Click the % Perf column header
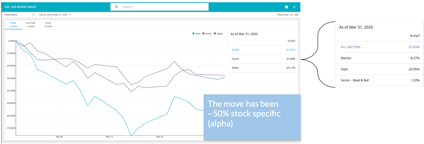The image size is (424, 144). tap(415, 36)
